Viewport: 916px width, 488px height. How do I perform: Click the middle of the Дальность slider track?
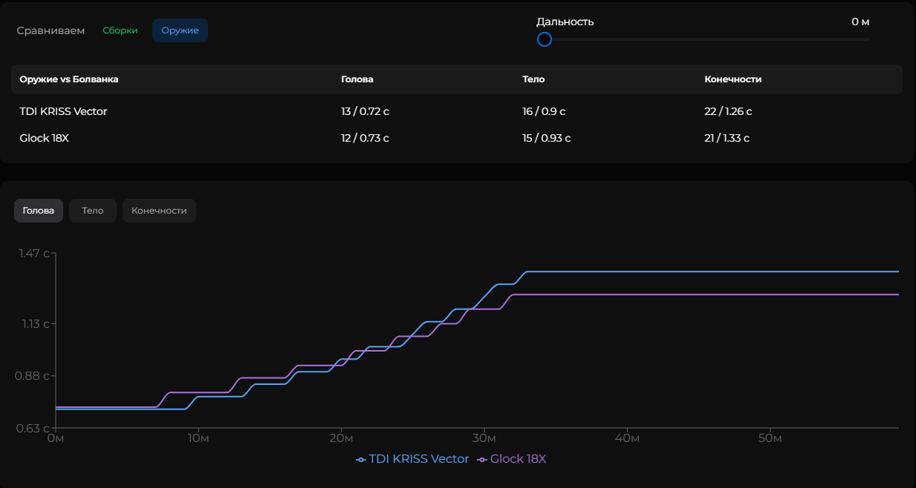[x=707, y=39]
